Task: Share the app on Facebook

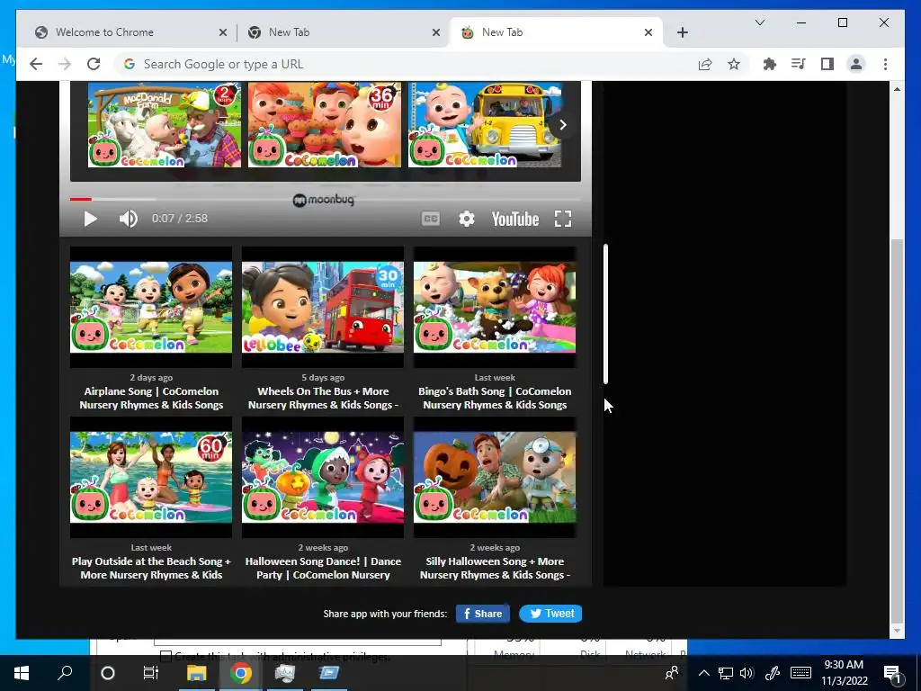Action: [x=482, y=614]
